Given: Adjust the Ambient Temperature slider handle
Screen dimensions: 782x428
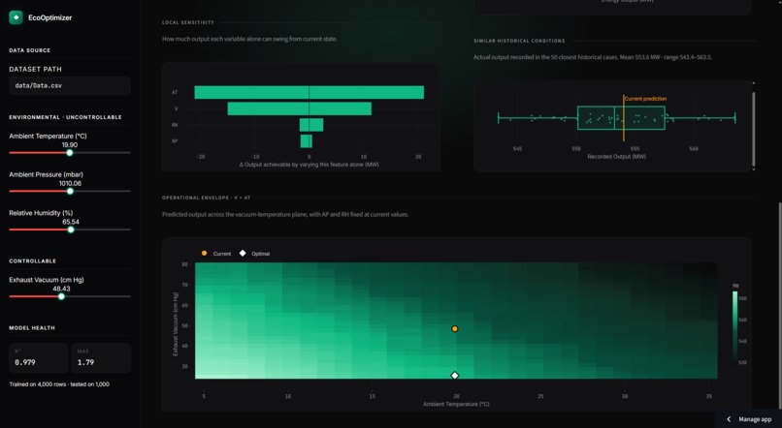Looking at the screenshot, I should point(70,153).
